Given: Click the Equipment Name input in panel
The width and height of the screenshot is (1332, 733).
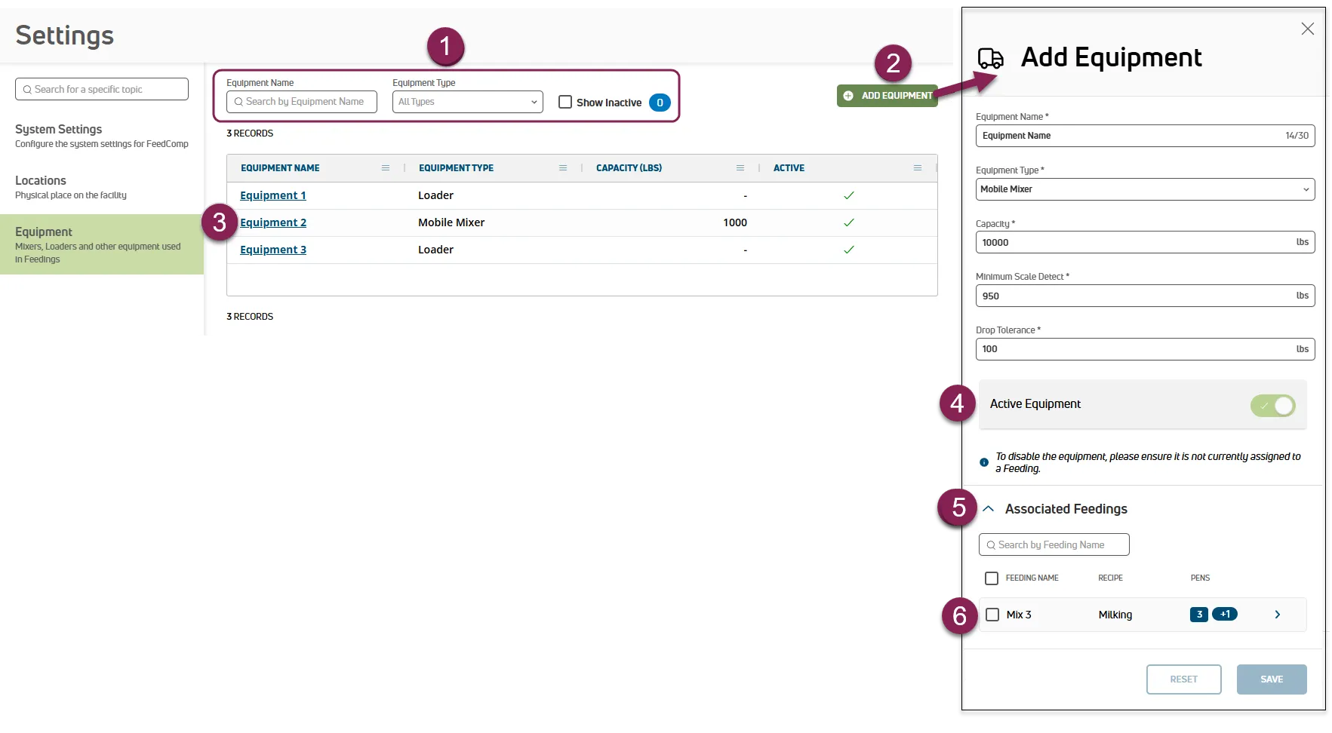Looking at the screenshot, I should click(1145, 136).
